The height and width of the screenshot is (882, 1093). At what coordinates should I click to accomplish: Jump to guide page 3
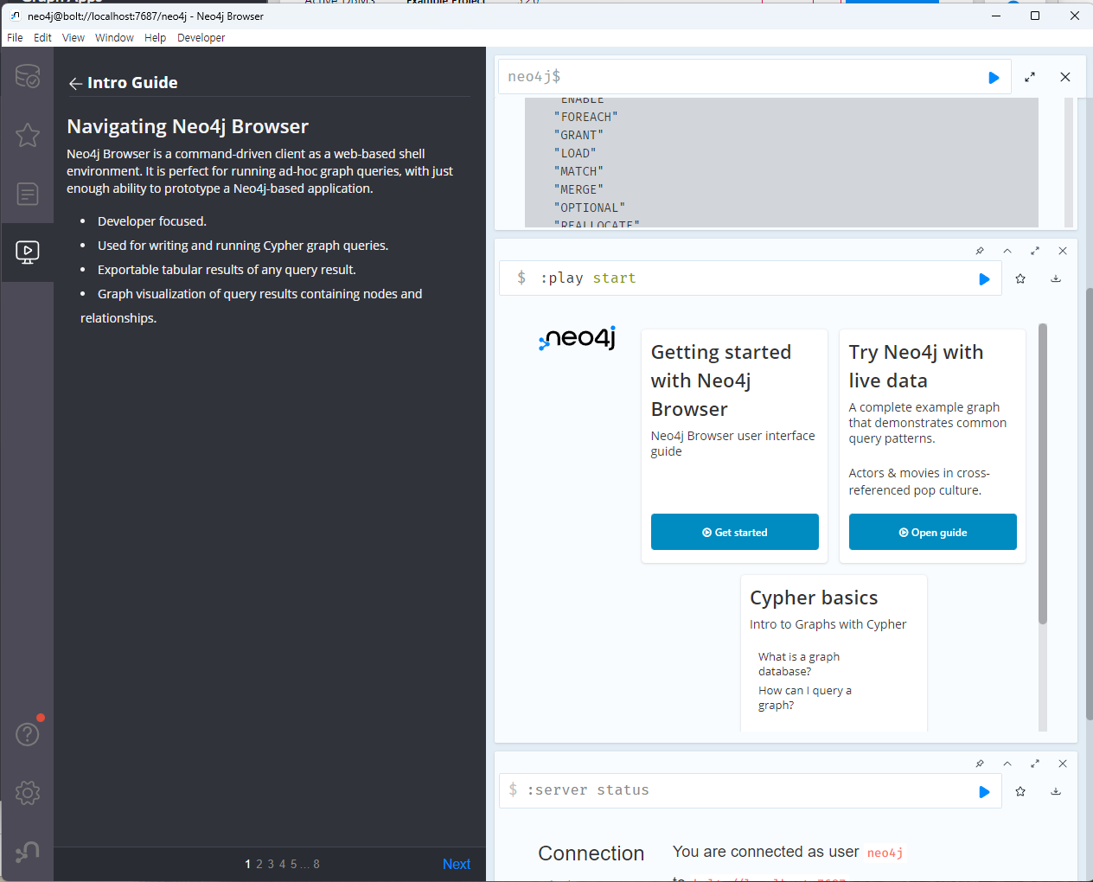click(x=271, y=864)
